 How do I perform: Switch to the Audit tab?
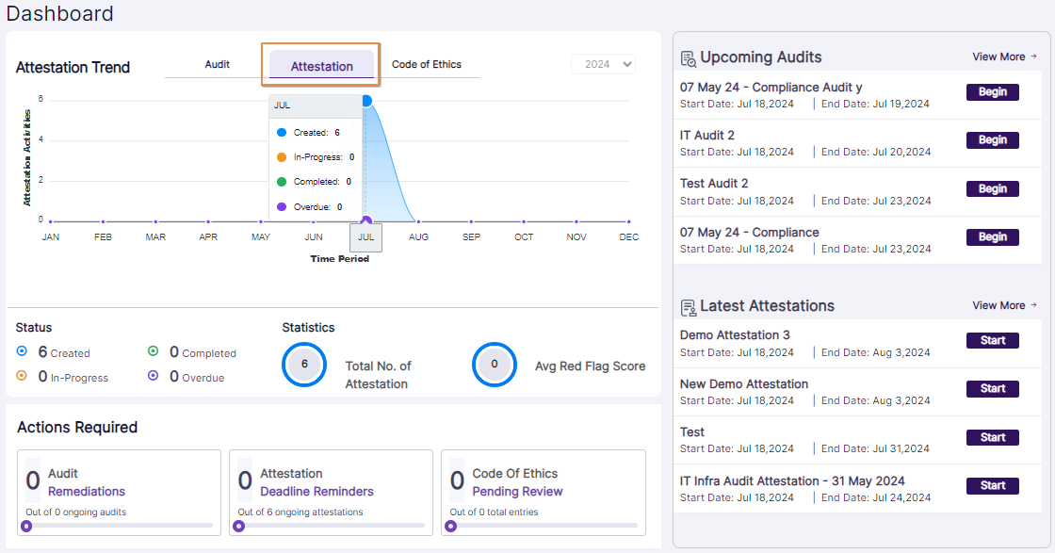(217, 64)
